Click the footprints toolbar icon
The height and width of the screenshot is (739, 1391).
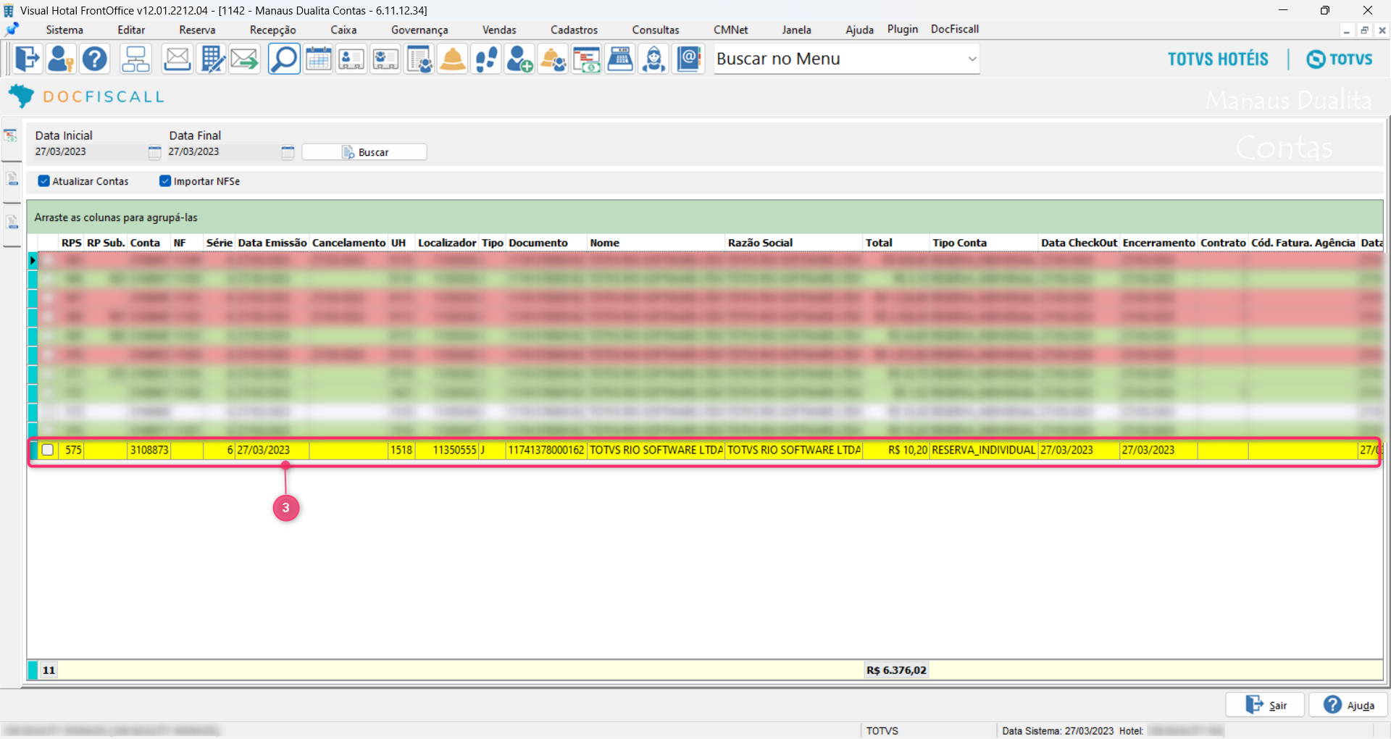pos(486,59)
